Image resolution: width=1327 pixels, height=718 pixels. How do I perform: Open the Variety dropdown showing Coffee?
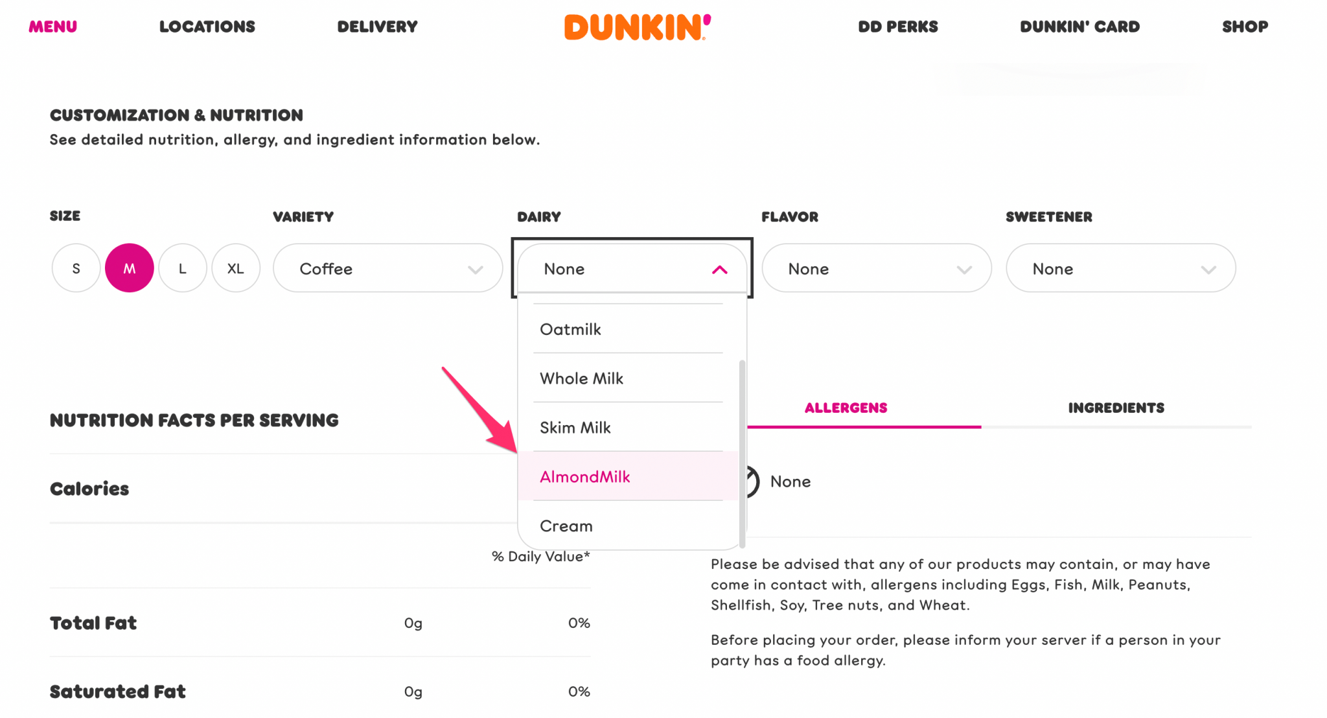click(387, 268)
